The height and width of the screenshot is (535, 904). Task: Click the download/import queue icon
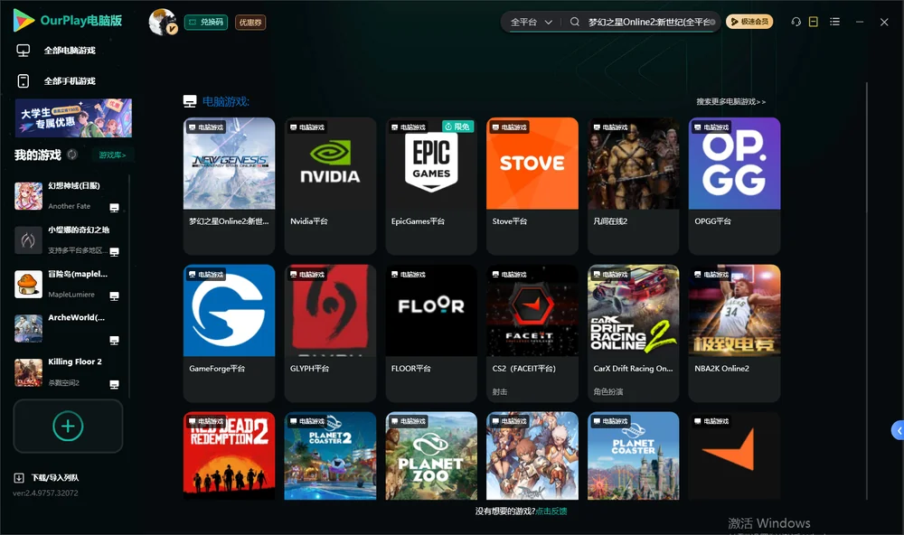(19, 478)
